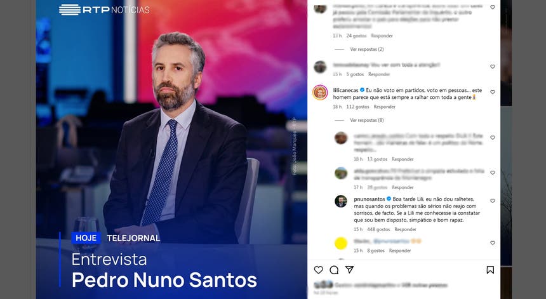Like the yellow-avatar user's comment

(x=493, y=243)
